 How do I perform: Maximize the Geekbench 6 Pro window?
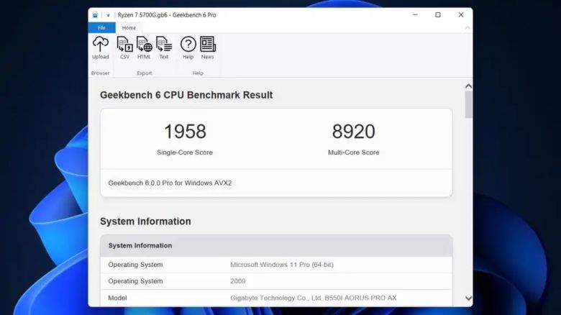click(438, 14)
